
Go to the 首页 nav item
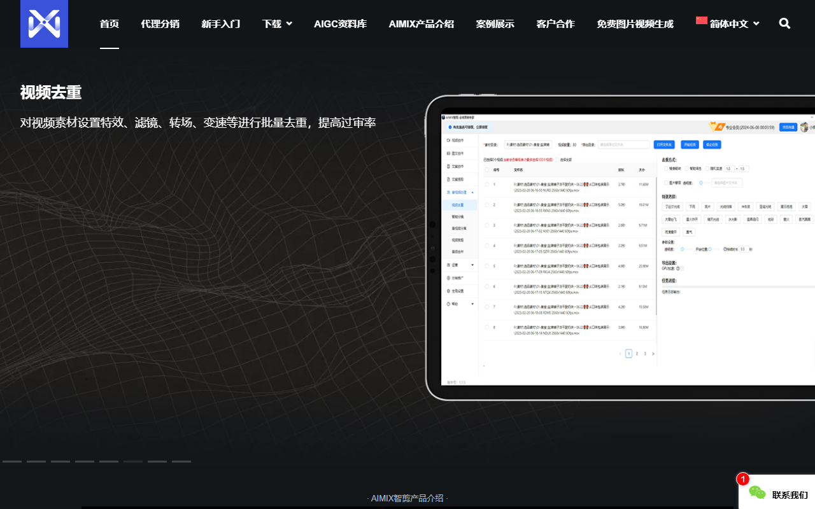(110, 24)
